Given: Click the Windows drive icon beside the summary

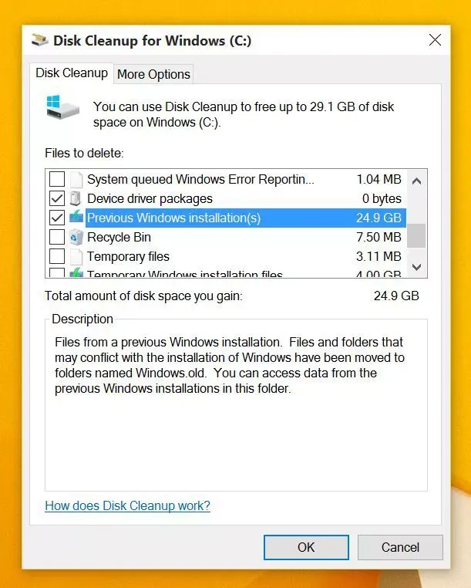Looking at the screenshot, I should point(63,107).
